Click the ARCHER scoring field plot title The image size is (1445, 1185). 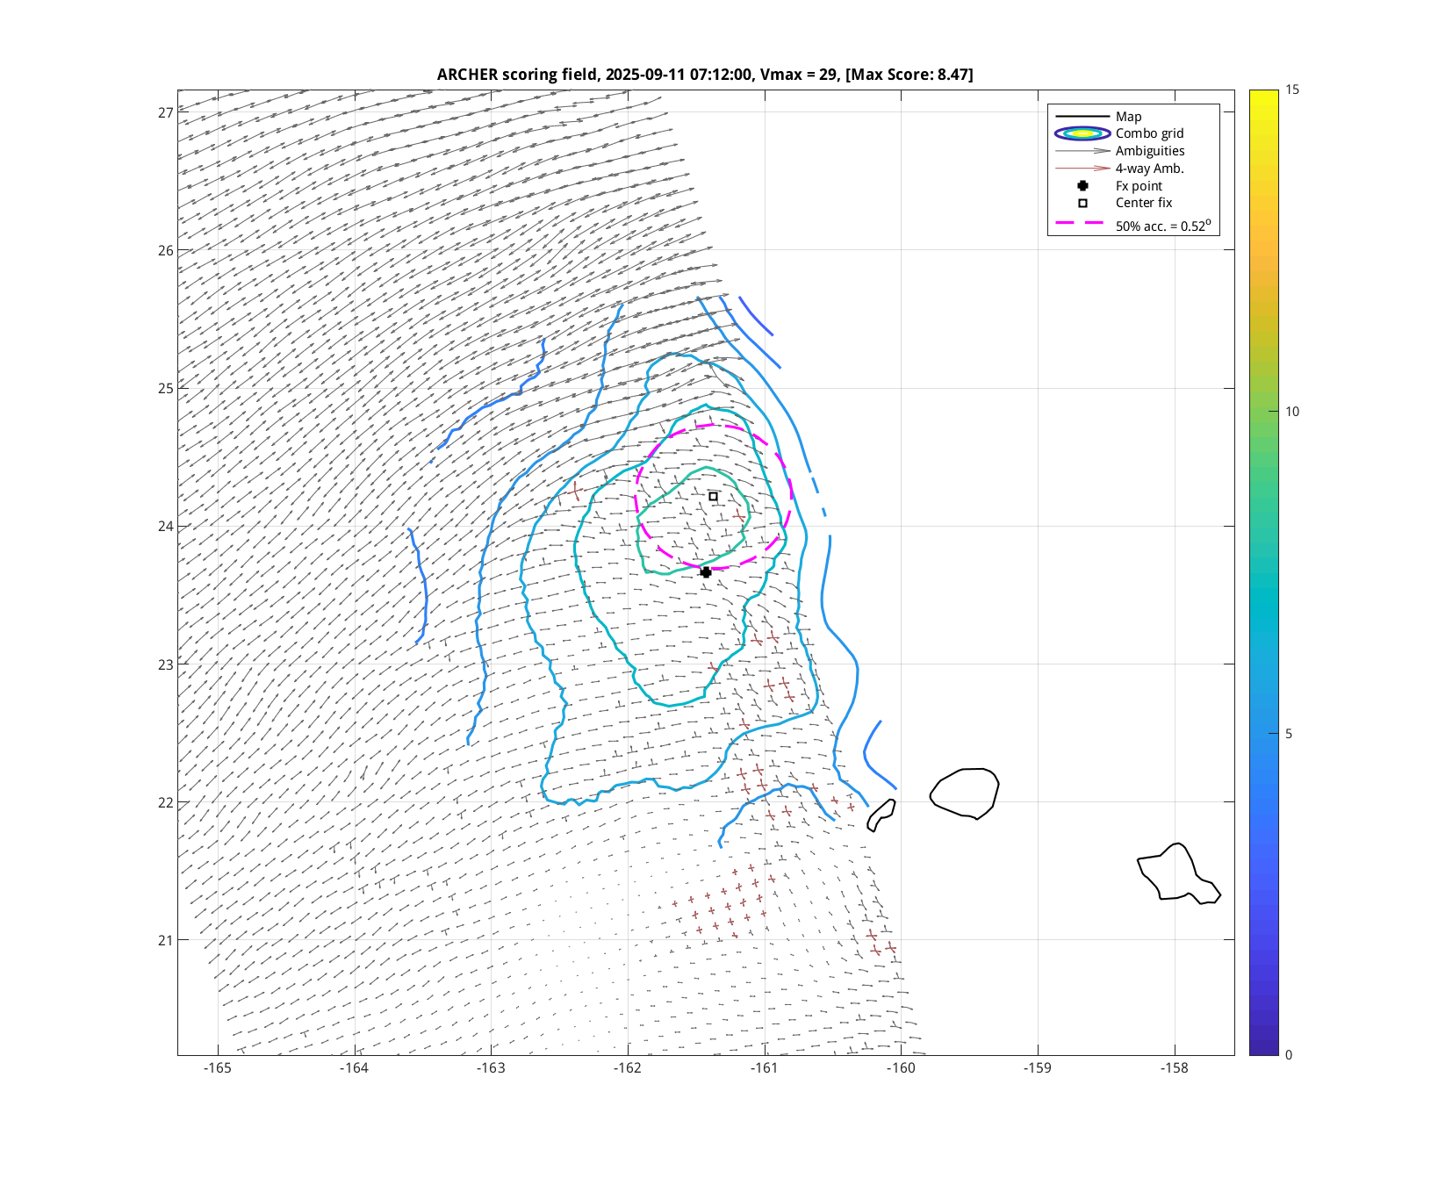click(x=705, y=75)
